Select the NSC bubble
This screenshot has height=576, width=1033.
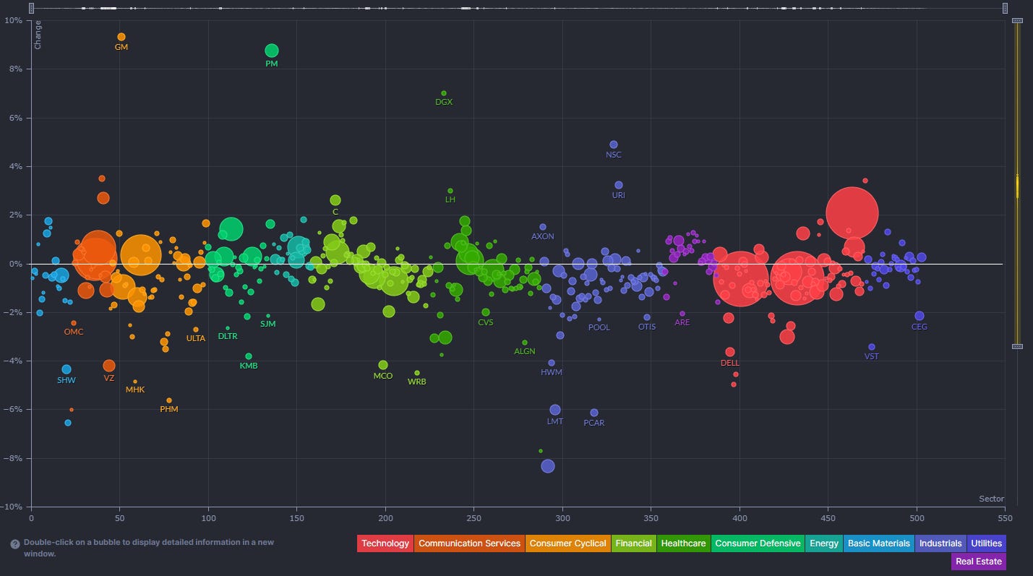(614, 145)
